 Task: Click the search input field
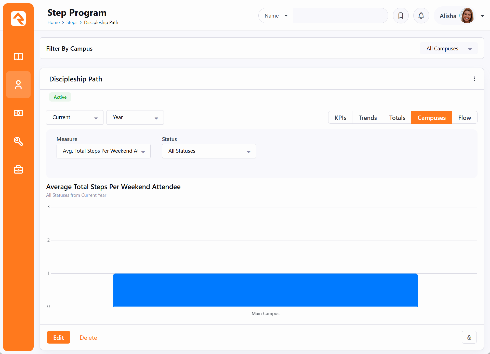(340, 16)
